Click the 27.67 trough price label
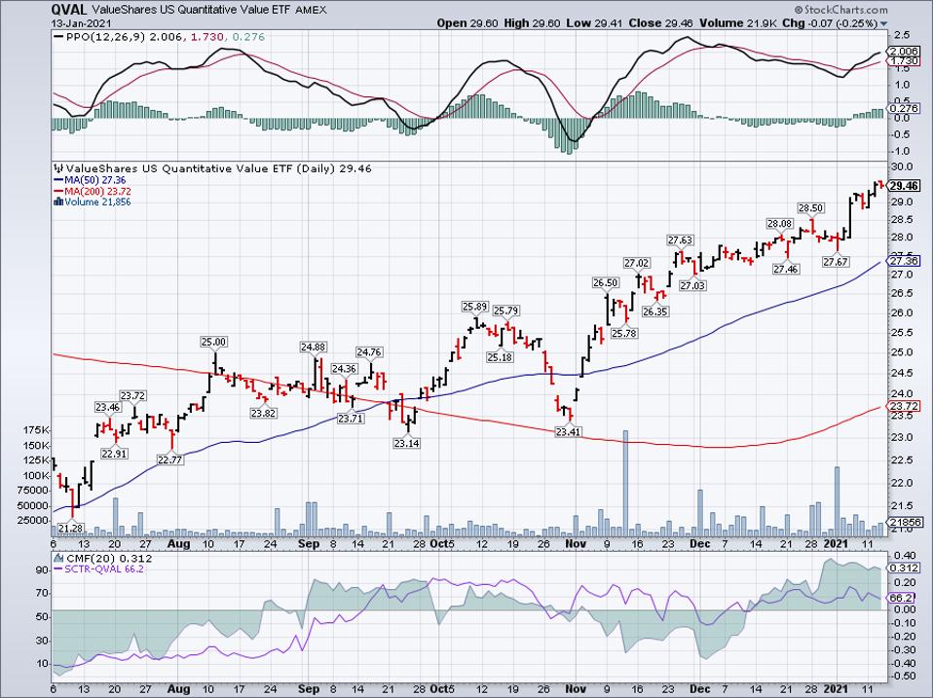 836,262
